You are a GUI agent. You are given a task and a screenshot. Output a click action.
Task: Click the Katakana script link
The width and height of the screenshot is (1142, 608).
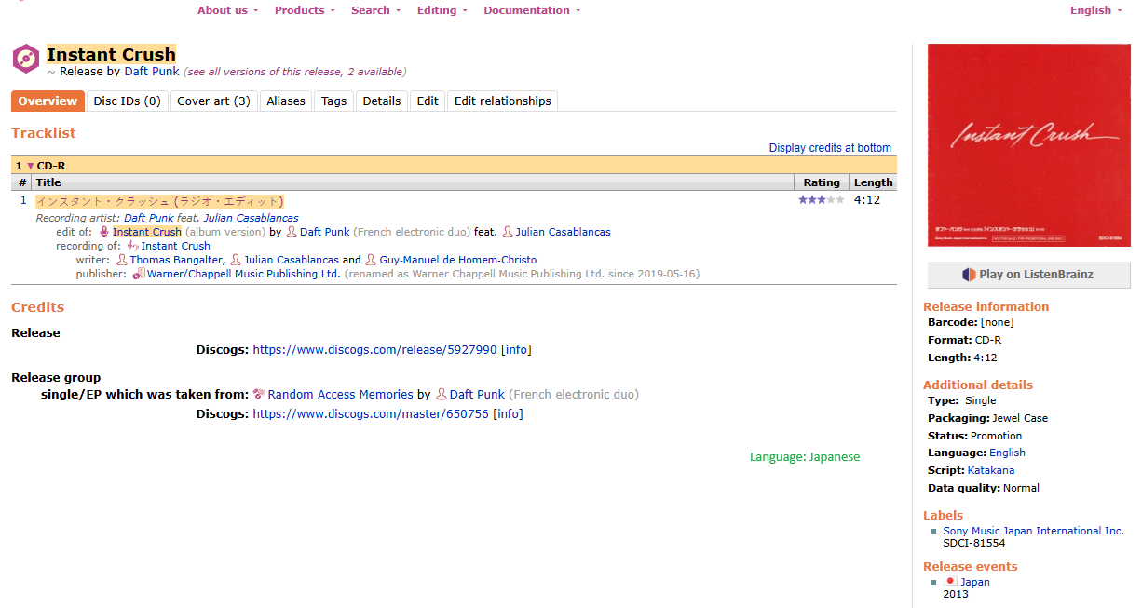[x=991, y=470]
